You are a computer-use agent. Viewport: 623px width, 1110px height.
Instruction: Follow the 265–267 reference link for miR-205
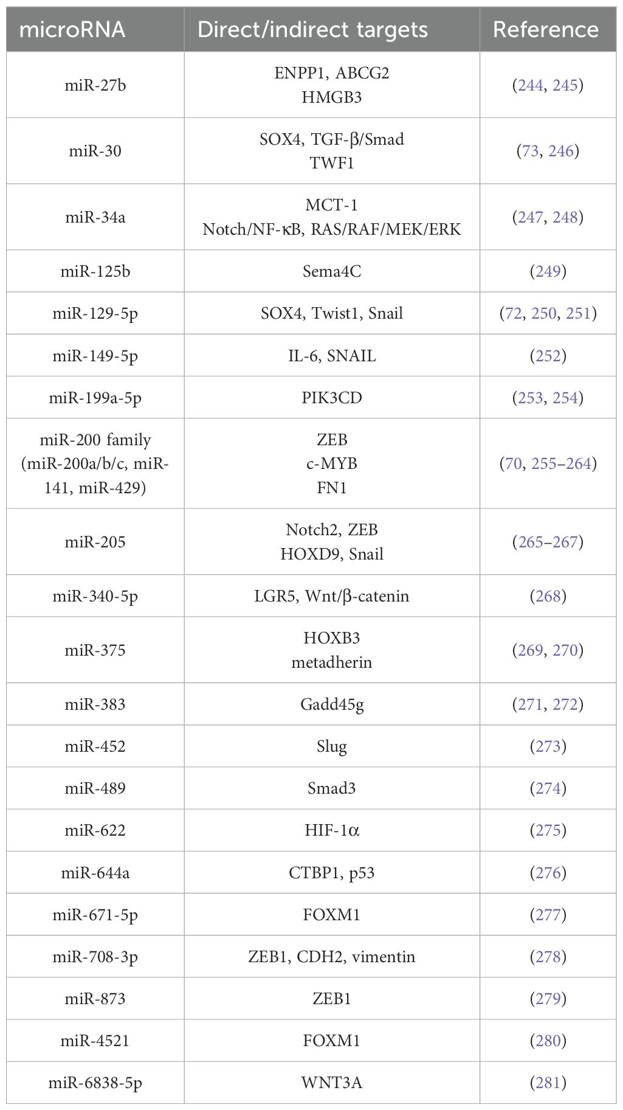pos(548,542)
